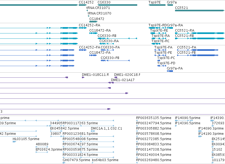This screenshot has height=164, width=225.
Task: Select protein label CG6330-PA
Action: click(x=110, y=47)
